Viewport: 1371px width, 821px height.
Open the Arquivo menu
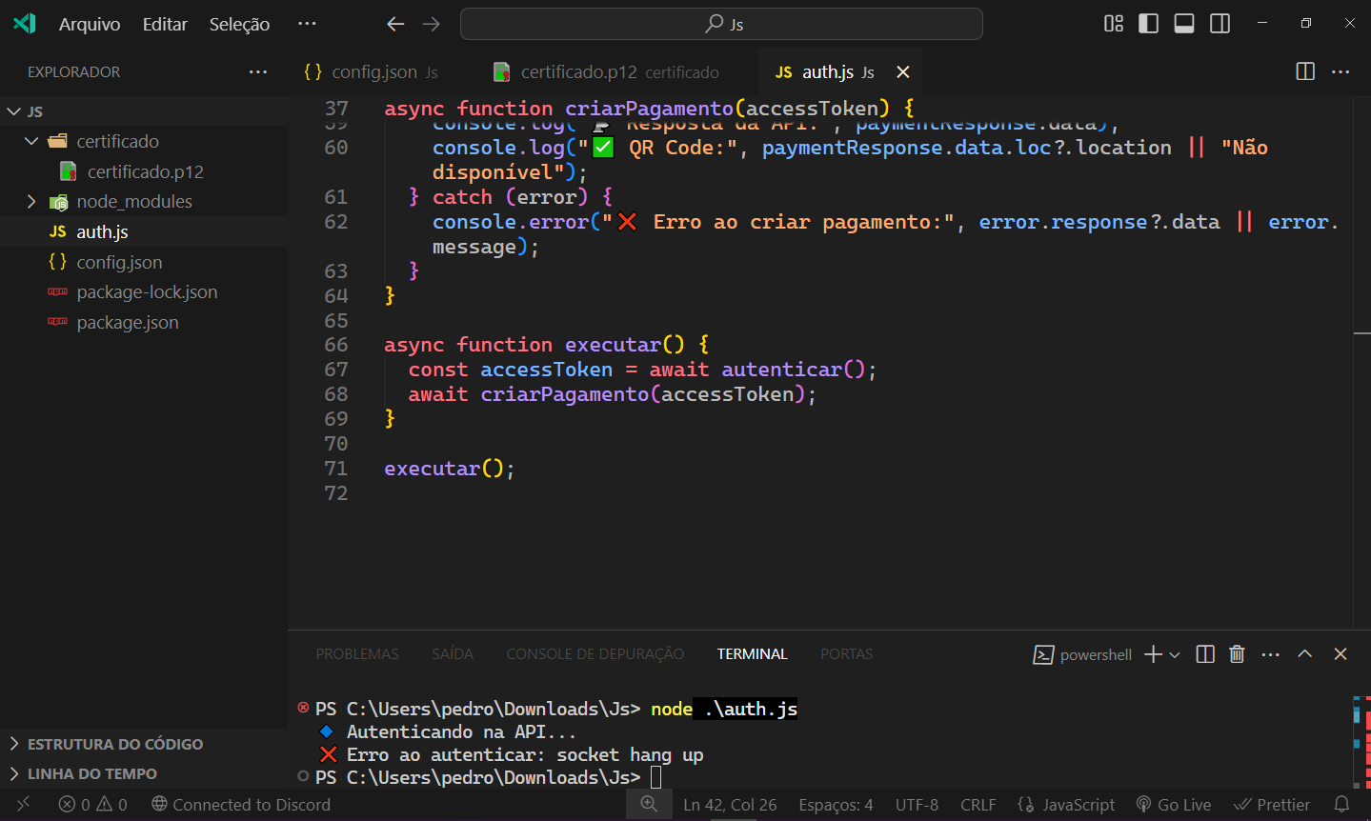pos(90,24)
